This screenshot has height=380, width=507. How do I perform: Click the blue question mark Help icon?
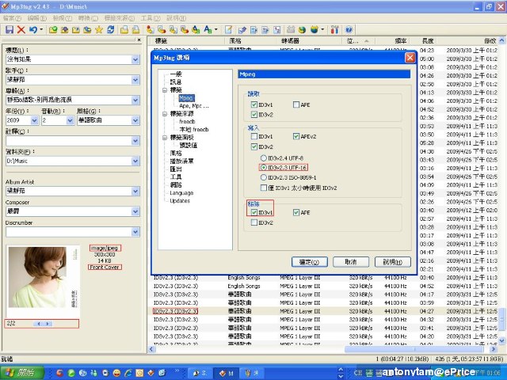point(349,30)
